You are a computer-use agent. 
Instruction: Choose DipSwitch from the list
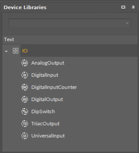tap(43, 112)
